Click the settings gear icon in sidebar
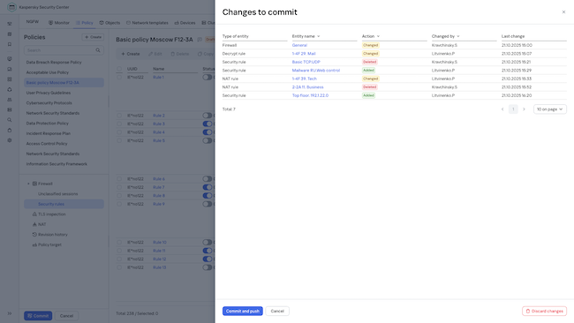 tap(10, 140)
